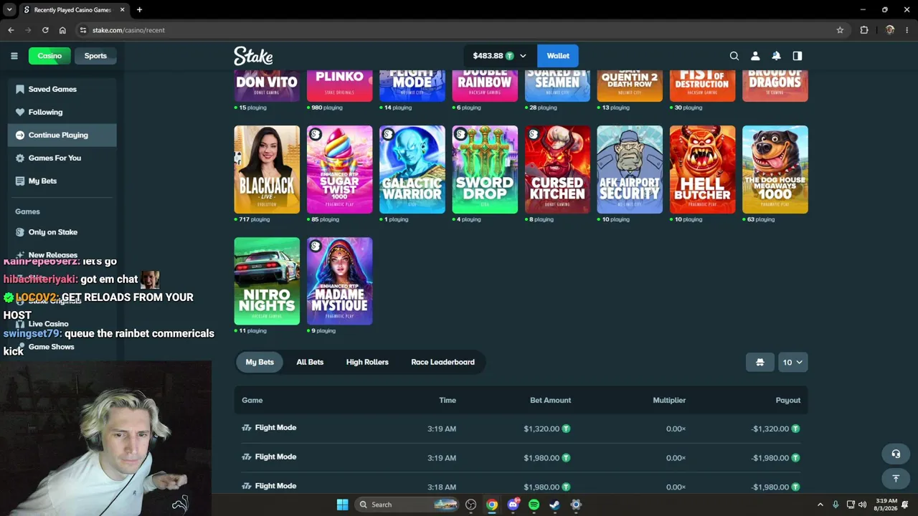Launch the Cursed Kitchen game

click(x=557, y=170)
